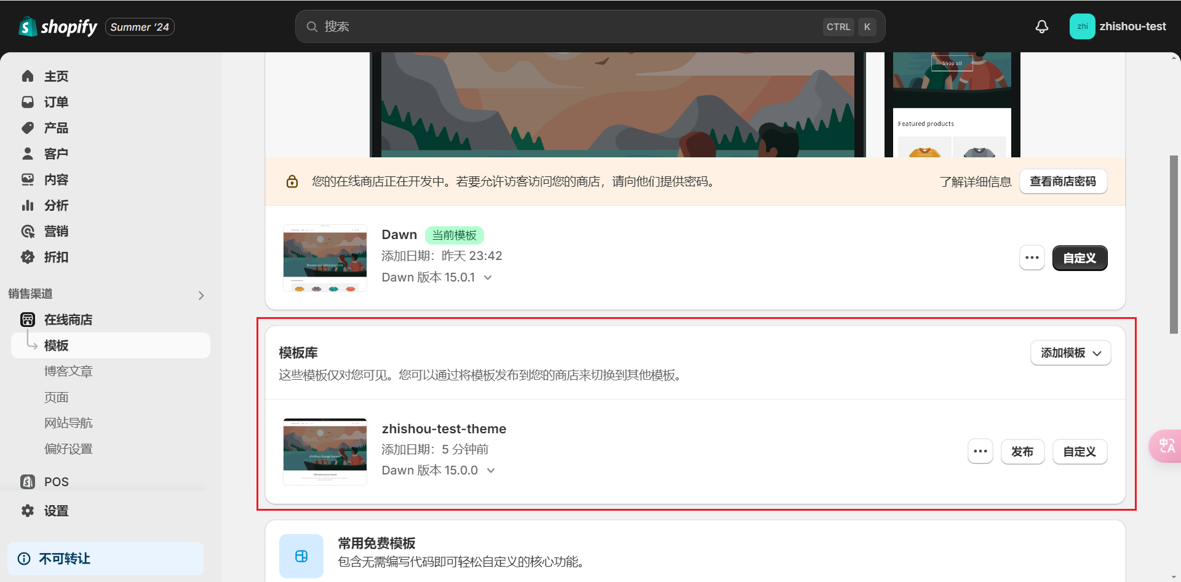Click the content icon beside 内容
Viewport: 1181px width, 582px height.
click(28, 179)
